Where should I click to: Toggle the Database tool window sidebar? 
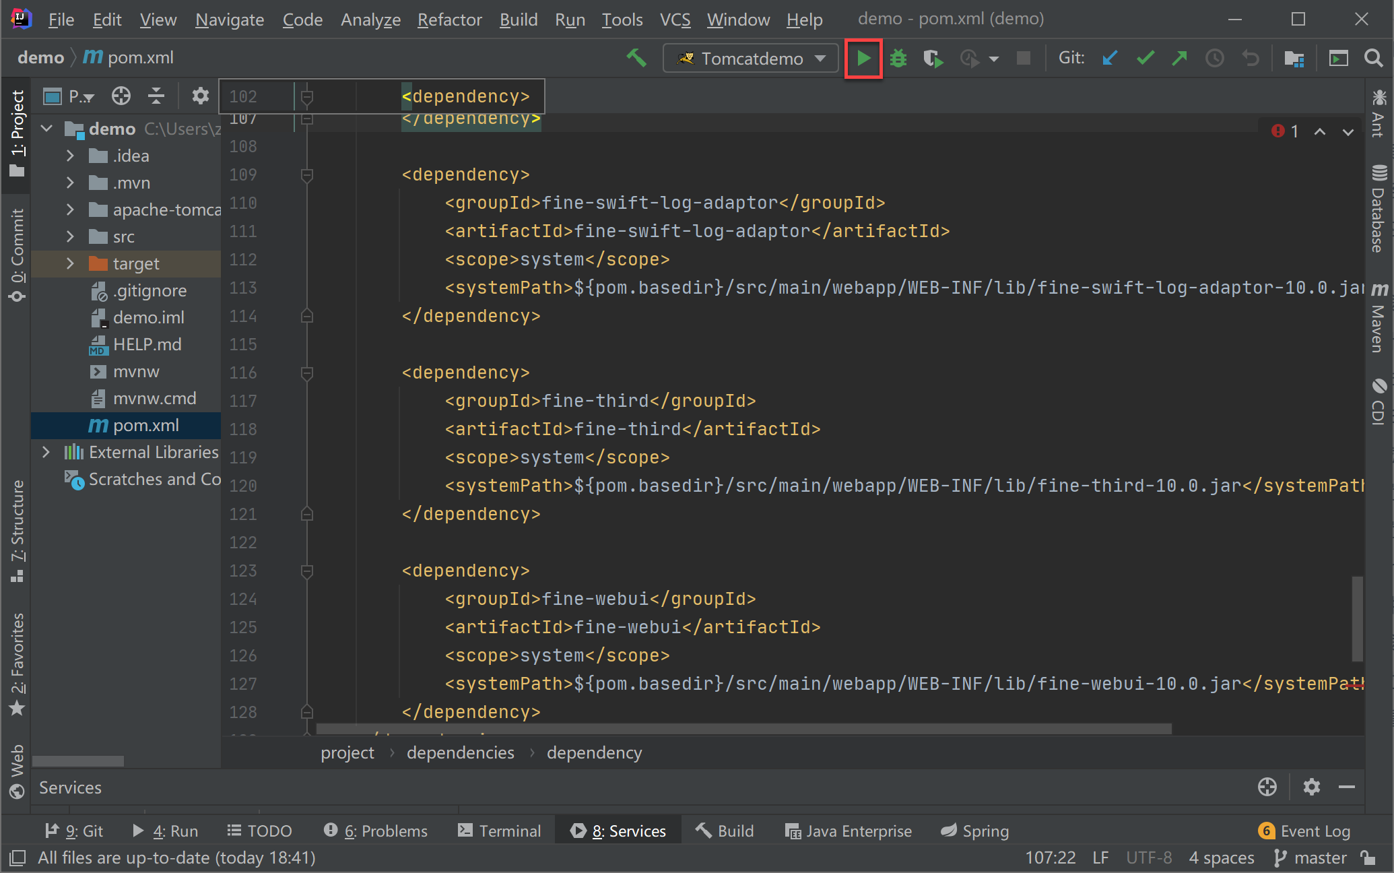(x=1379, y=209)
